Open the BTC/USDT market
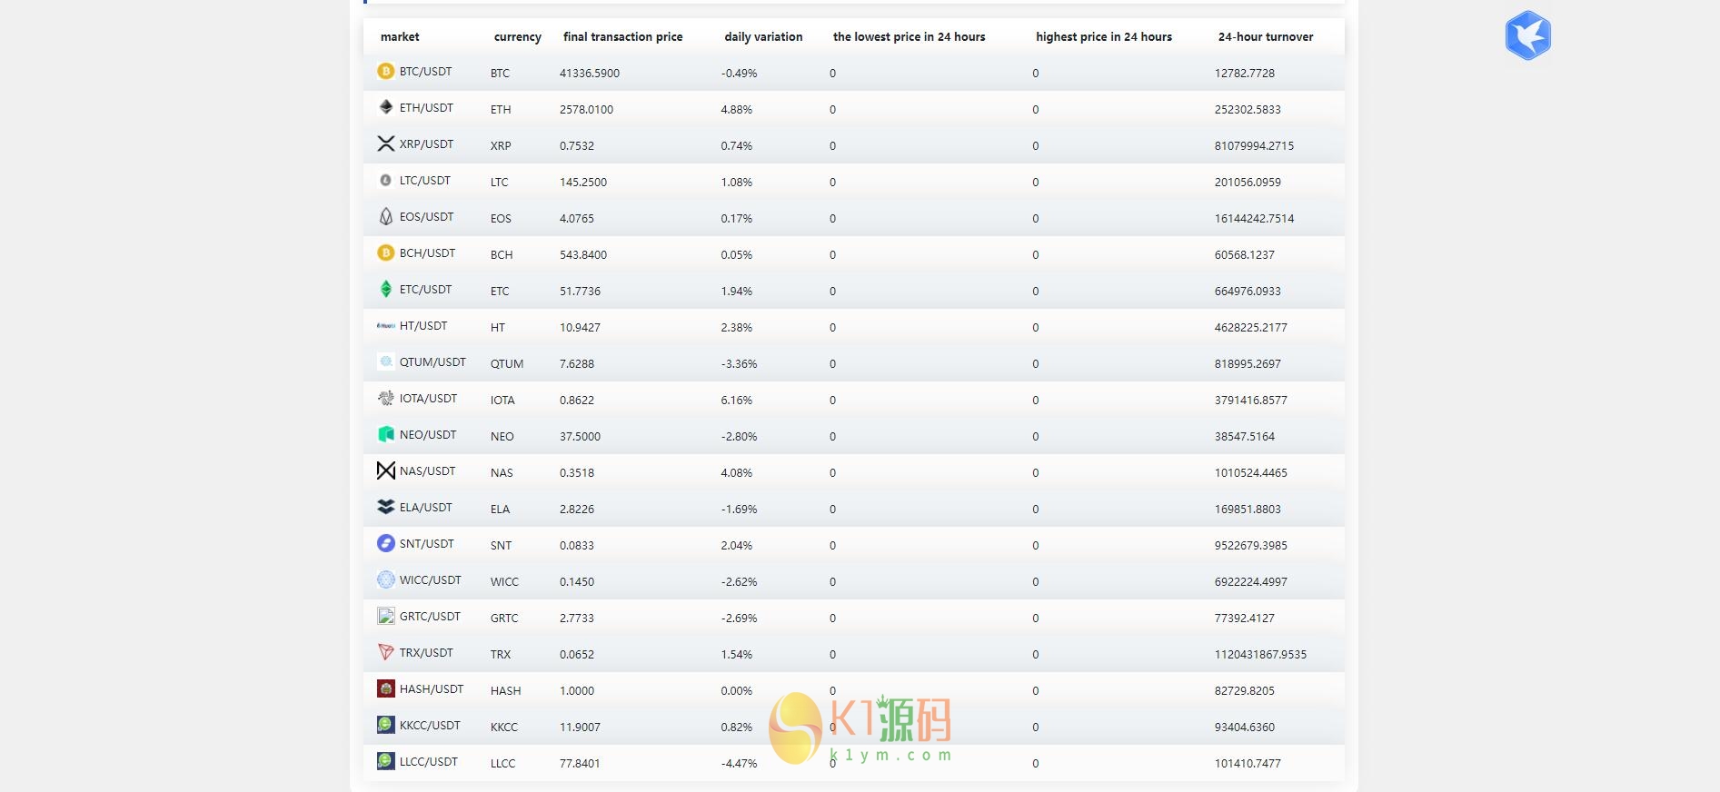1720x792 pixels. pyautogui.click(x=425, y=72)
